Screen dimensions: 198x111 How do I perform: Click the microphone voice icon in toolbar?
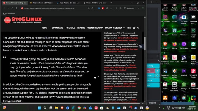point(16,8)
